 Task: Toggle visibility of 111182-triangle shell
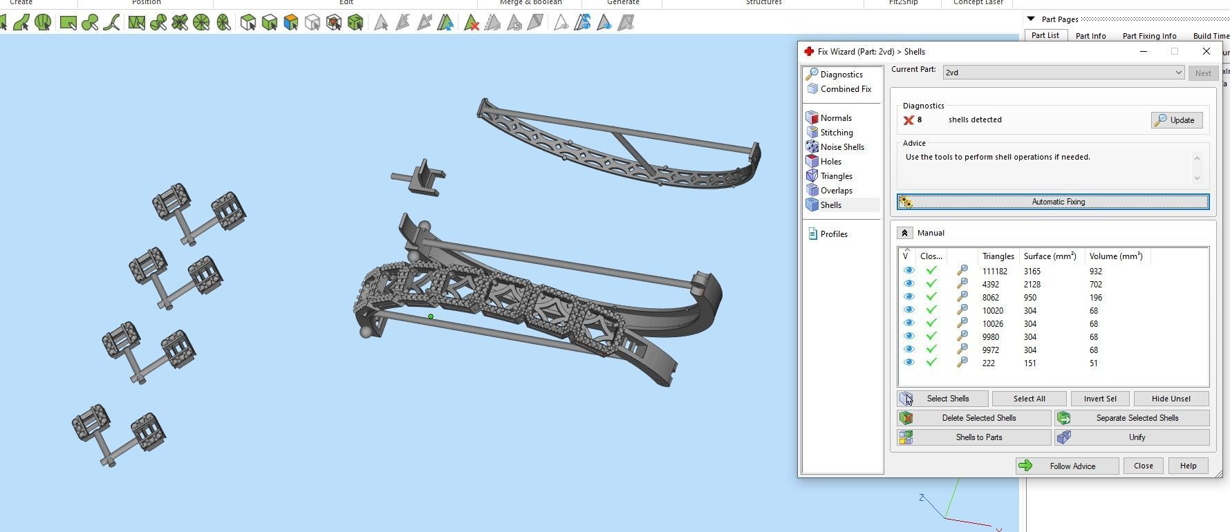(908, 271)
